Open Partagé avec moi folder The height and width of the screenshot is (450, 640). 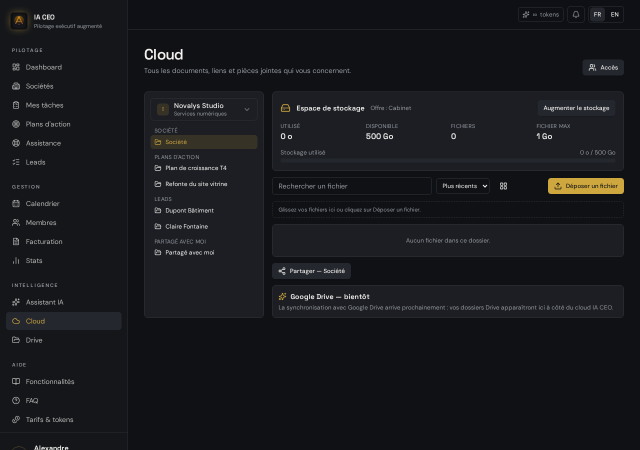[x=204, y=252]
